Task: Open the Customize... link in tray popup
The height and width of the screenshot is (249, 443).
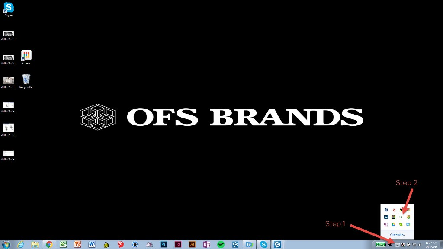Action: 398,235
